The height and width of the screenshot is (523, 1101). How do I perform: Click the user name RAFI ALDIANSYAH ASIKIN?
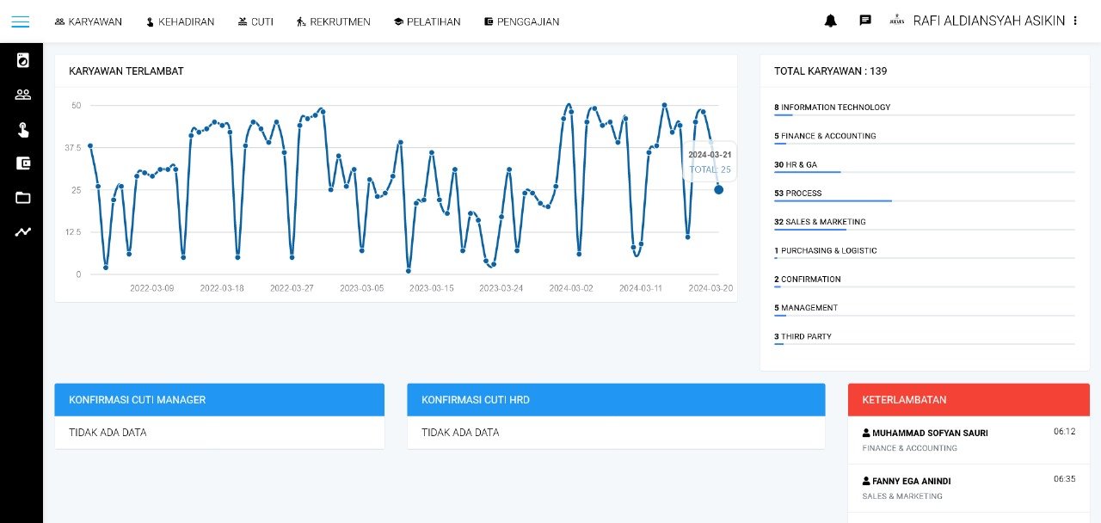click(988, 21)
